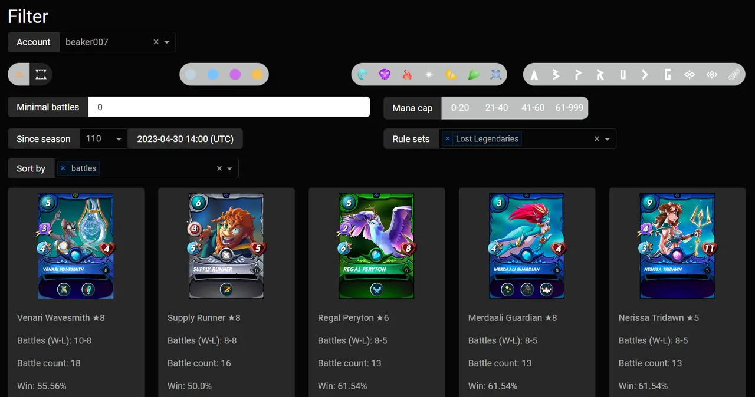This screenshot has height=397, width=755.
Task: Filter by Beta edition 'B' icon
Action: tap(556, 75)
